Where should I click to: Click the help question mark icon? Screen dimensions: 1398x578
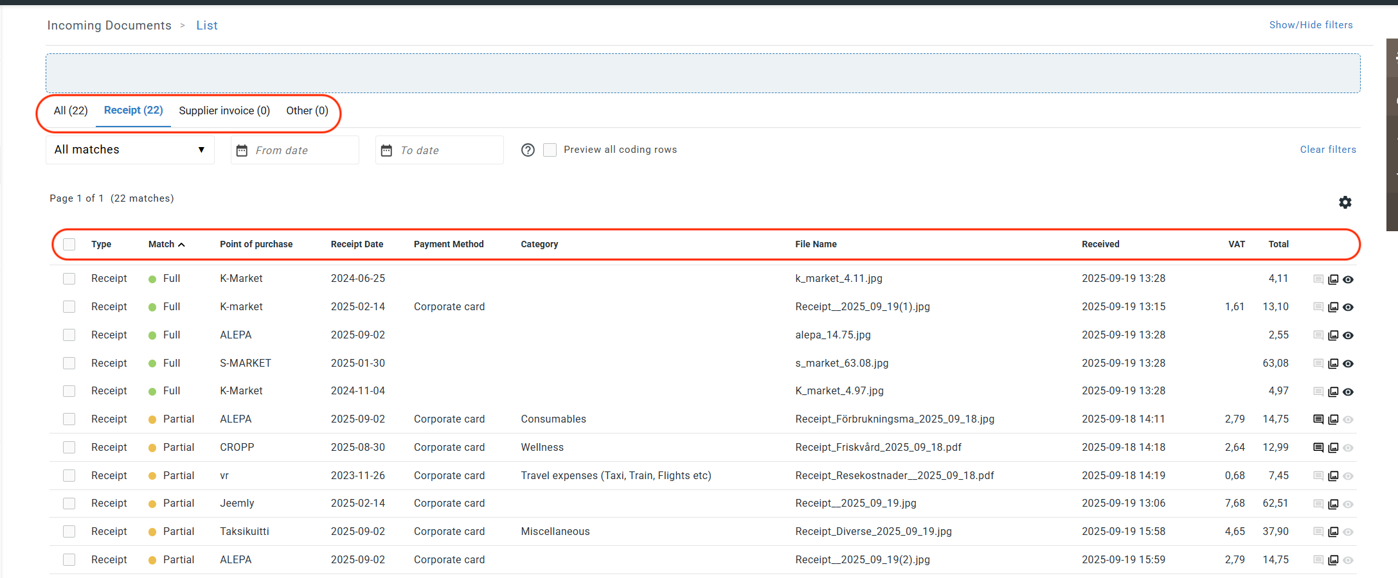pos(528,150)
